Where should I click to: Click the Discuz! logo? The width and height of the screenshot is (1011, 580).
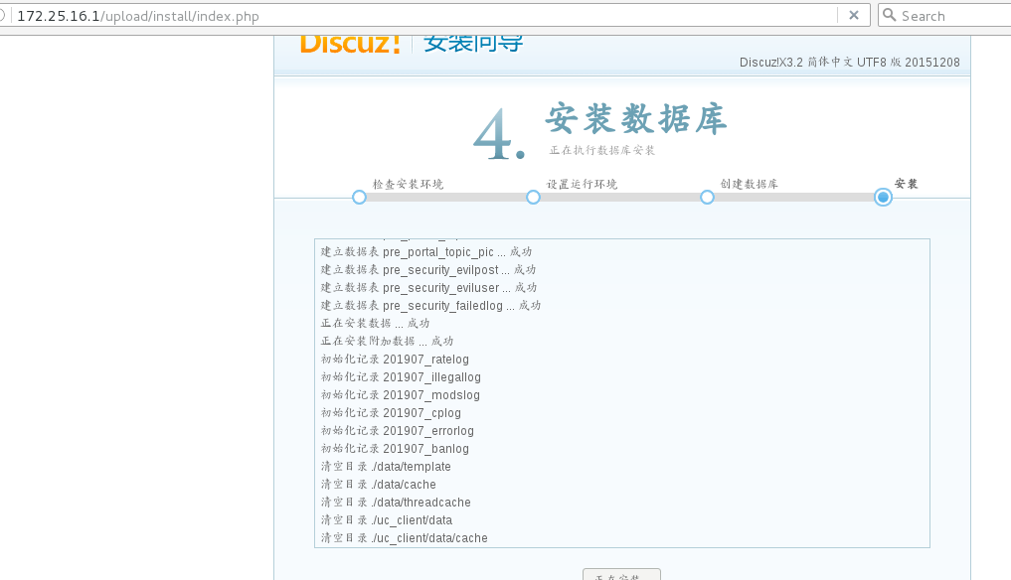(350, 43)
